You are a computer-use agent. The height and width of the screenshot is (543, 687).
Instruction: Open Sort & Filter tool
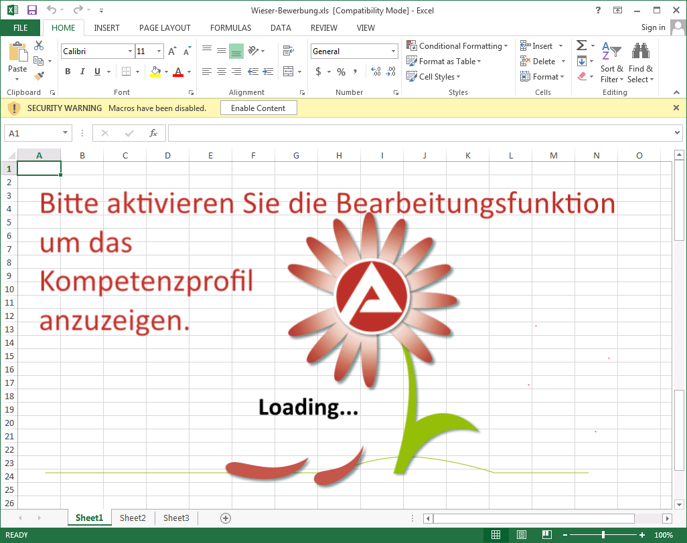point(611,62)
